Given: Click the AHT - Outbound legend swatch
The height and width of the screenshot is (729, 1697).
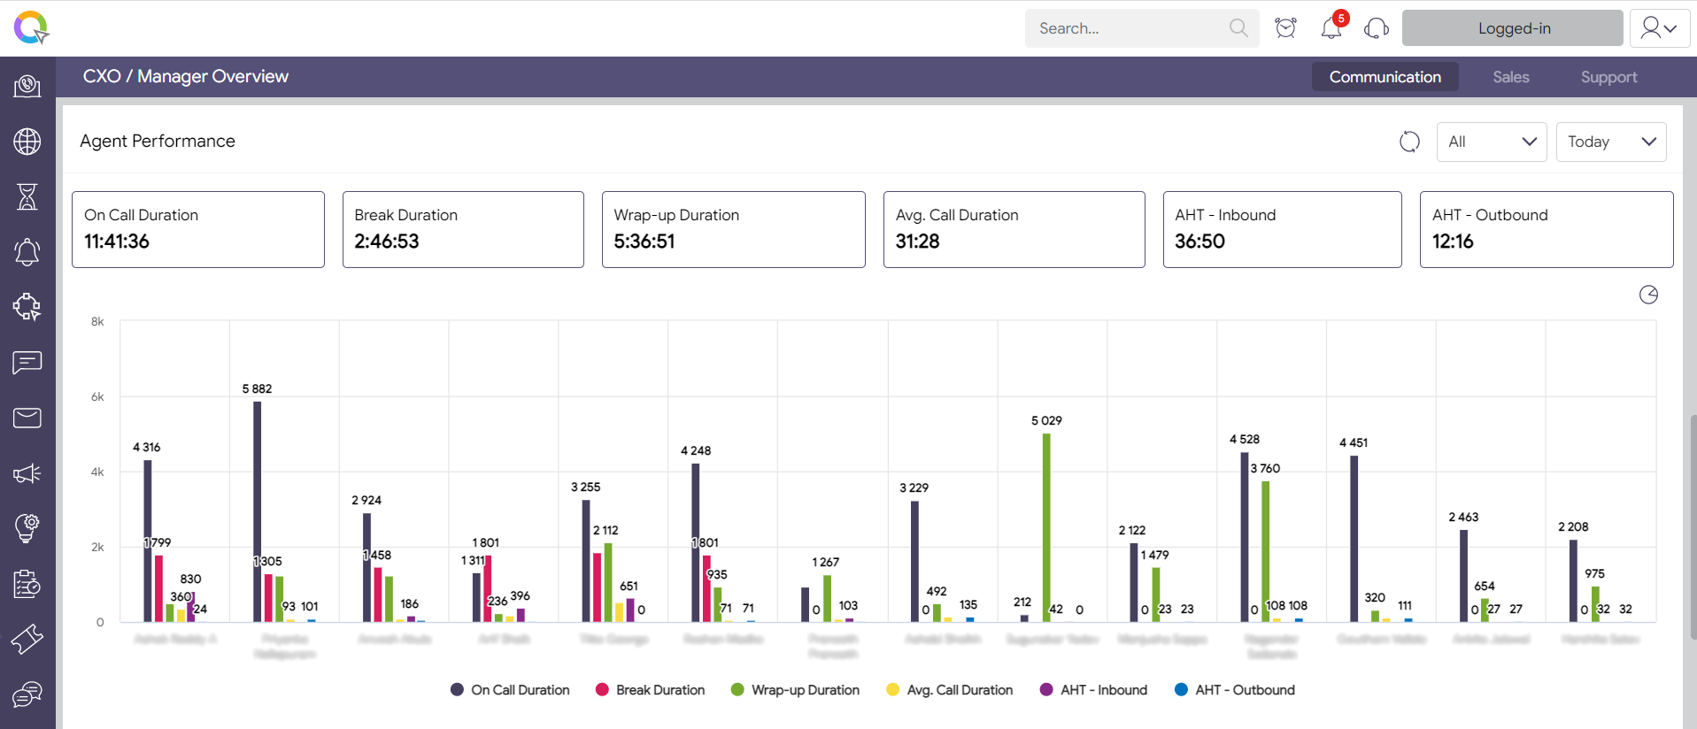Looking at the screenshot, I should coord(1181,690).
